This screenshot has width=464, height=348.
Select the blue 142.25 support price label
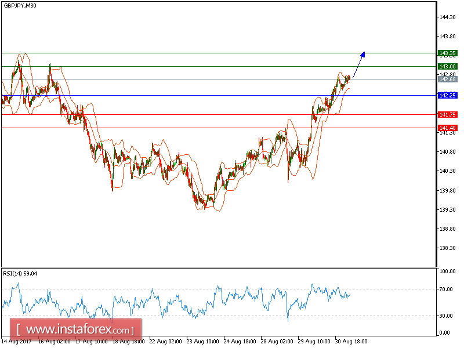click(x=447, y=96)
